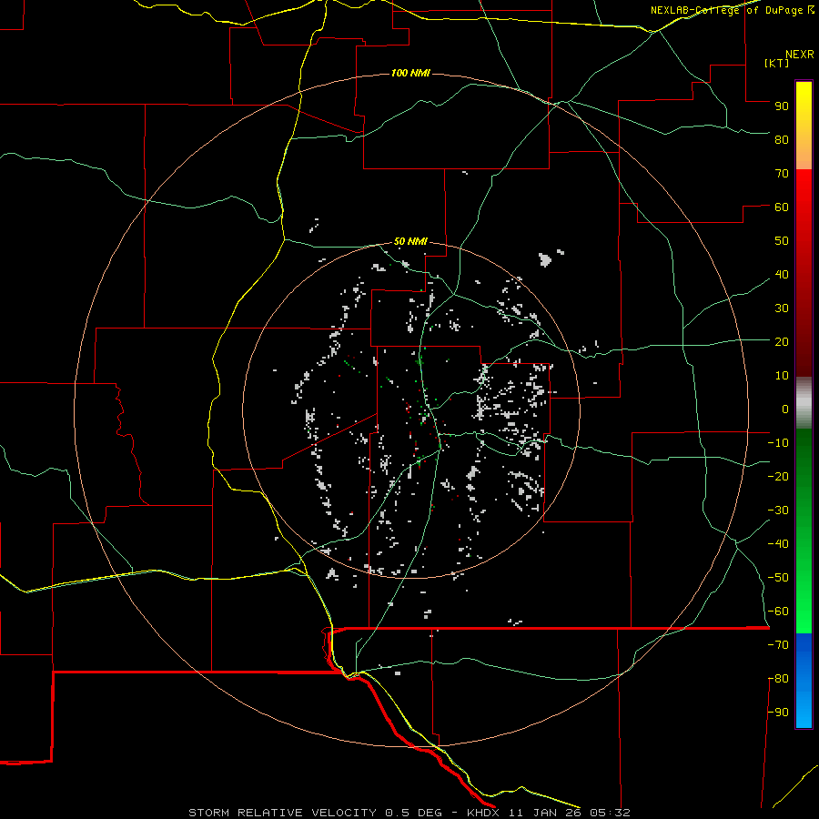Click the -80 value on the velocity scale

(x=778, y=679)
